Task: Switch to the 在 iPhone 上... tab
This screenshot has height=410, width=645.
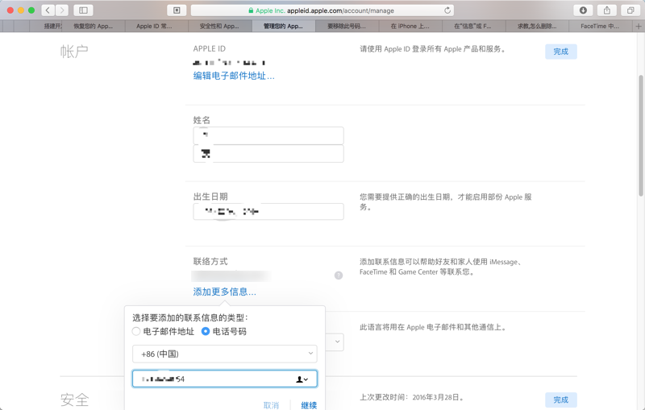Action: tap(410, 27)
